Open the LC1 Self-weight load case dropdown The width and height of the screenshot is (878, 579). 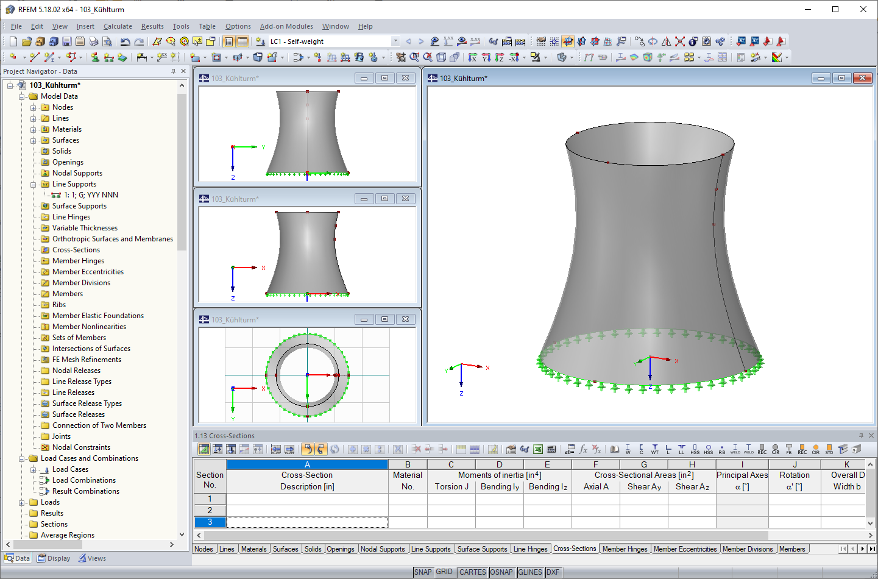(x=395, y=41)
